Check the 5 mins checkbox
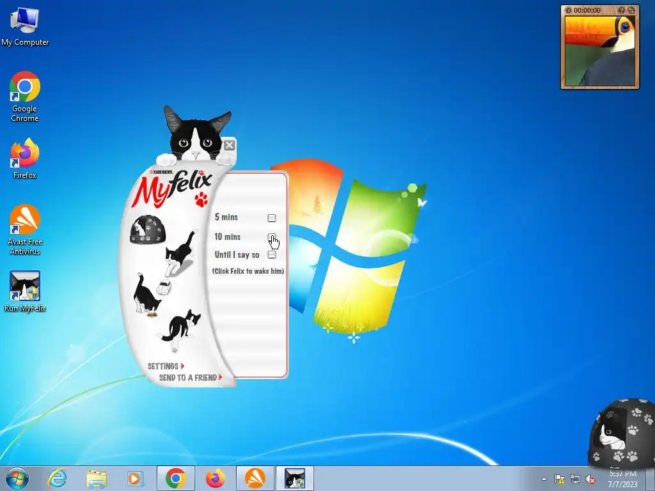This screenshot has height=491, width=655. tap(271, 218)
